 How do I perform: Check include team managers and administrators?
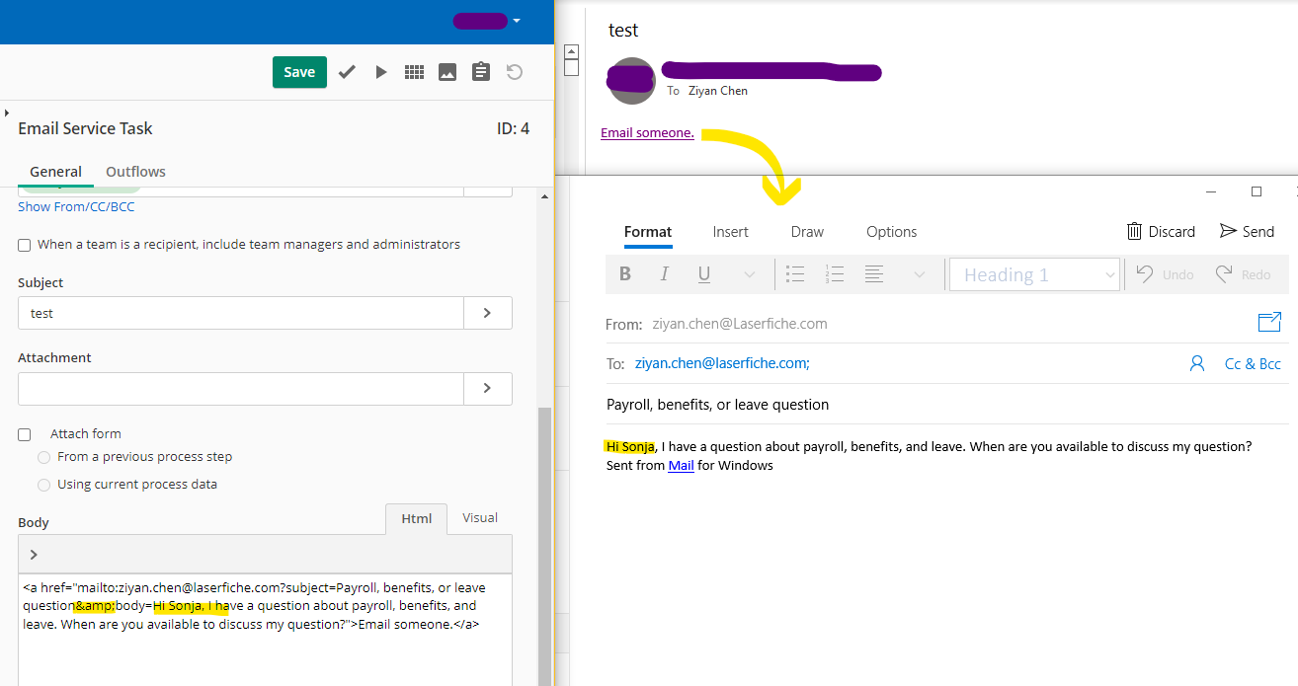[x=24, y=245]
